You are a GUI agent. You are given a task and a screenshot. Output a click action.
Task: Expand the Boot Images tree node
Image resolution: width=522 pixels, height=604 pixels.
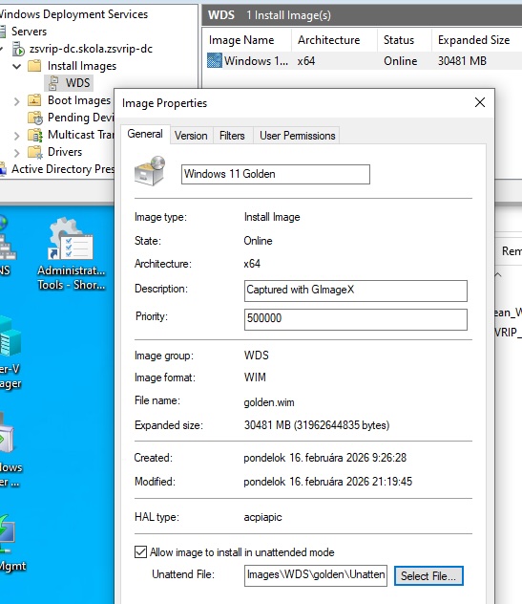16,101
